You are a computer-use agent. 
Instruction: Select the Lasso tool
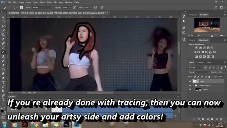click(3, 26)
